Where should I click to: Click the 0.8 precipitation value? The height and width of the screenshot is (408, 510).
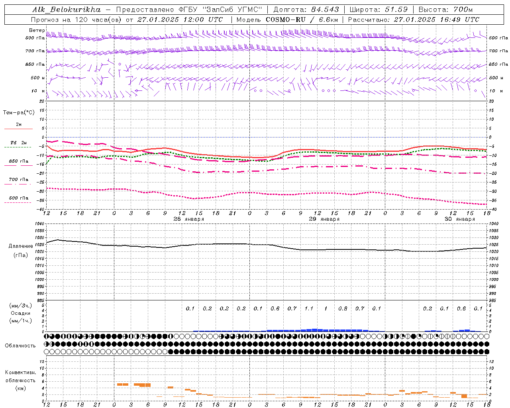pos(343,308)
